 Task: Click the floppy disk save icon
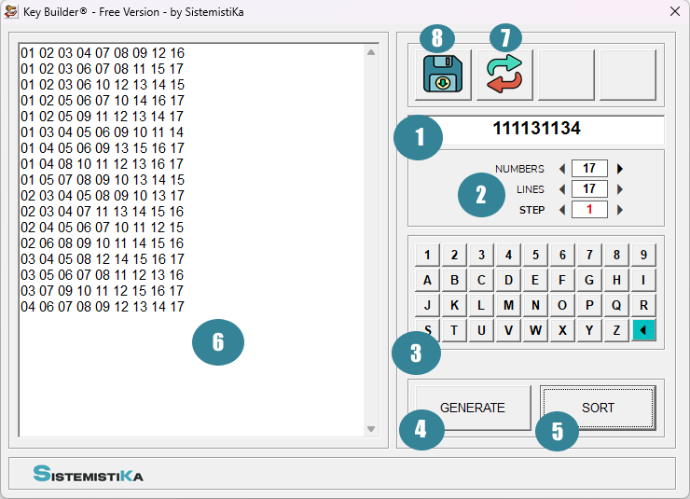click(444, 76)
